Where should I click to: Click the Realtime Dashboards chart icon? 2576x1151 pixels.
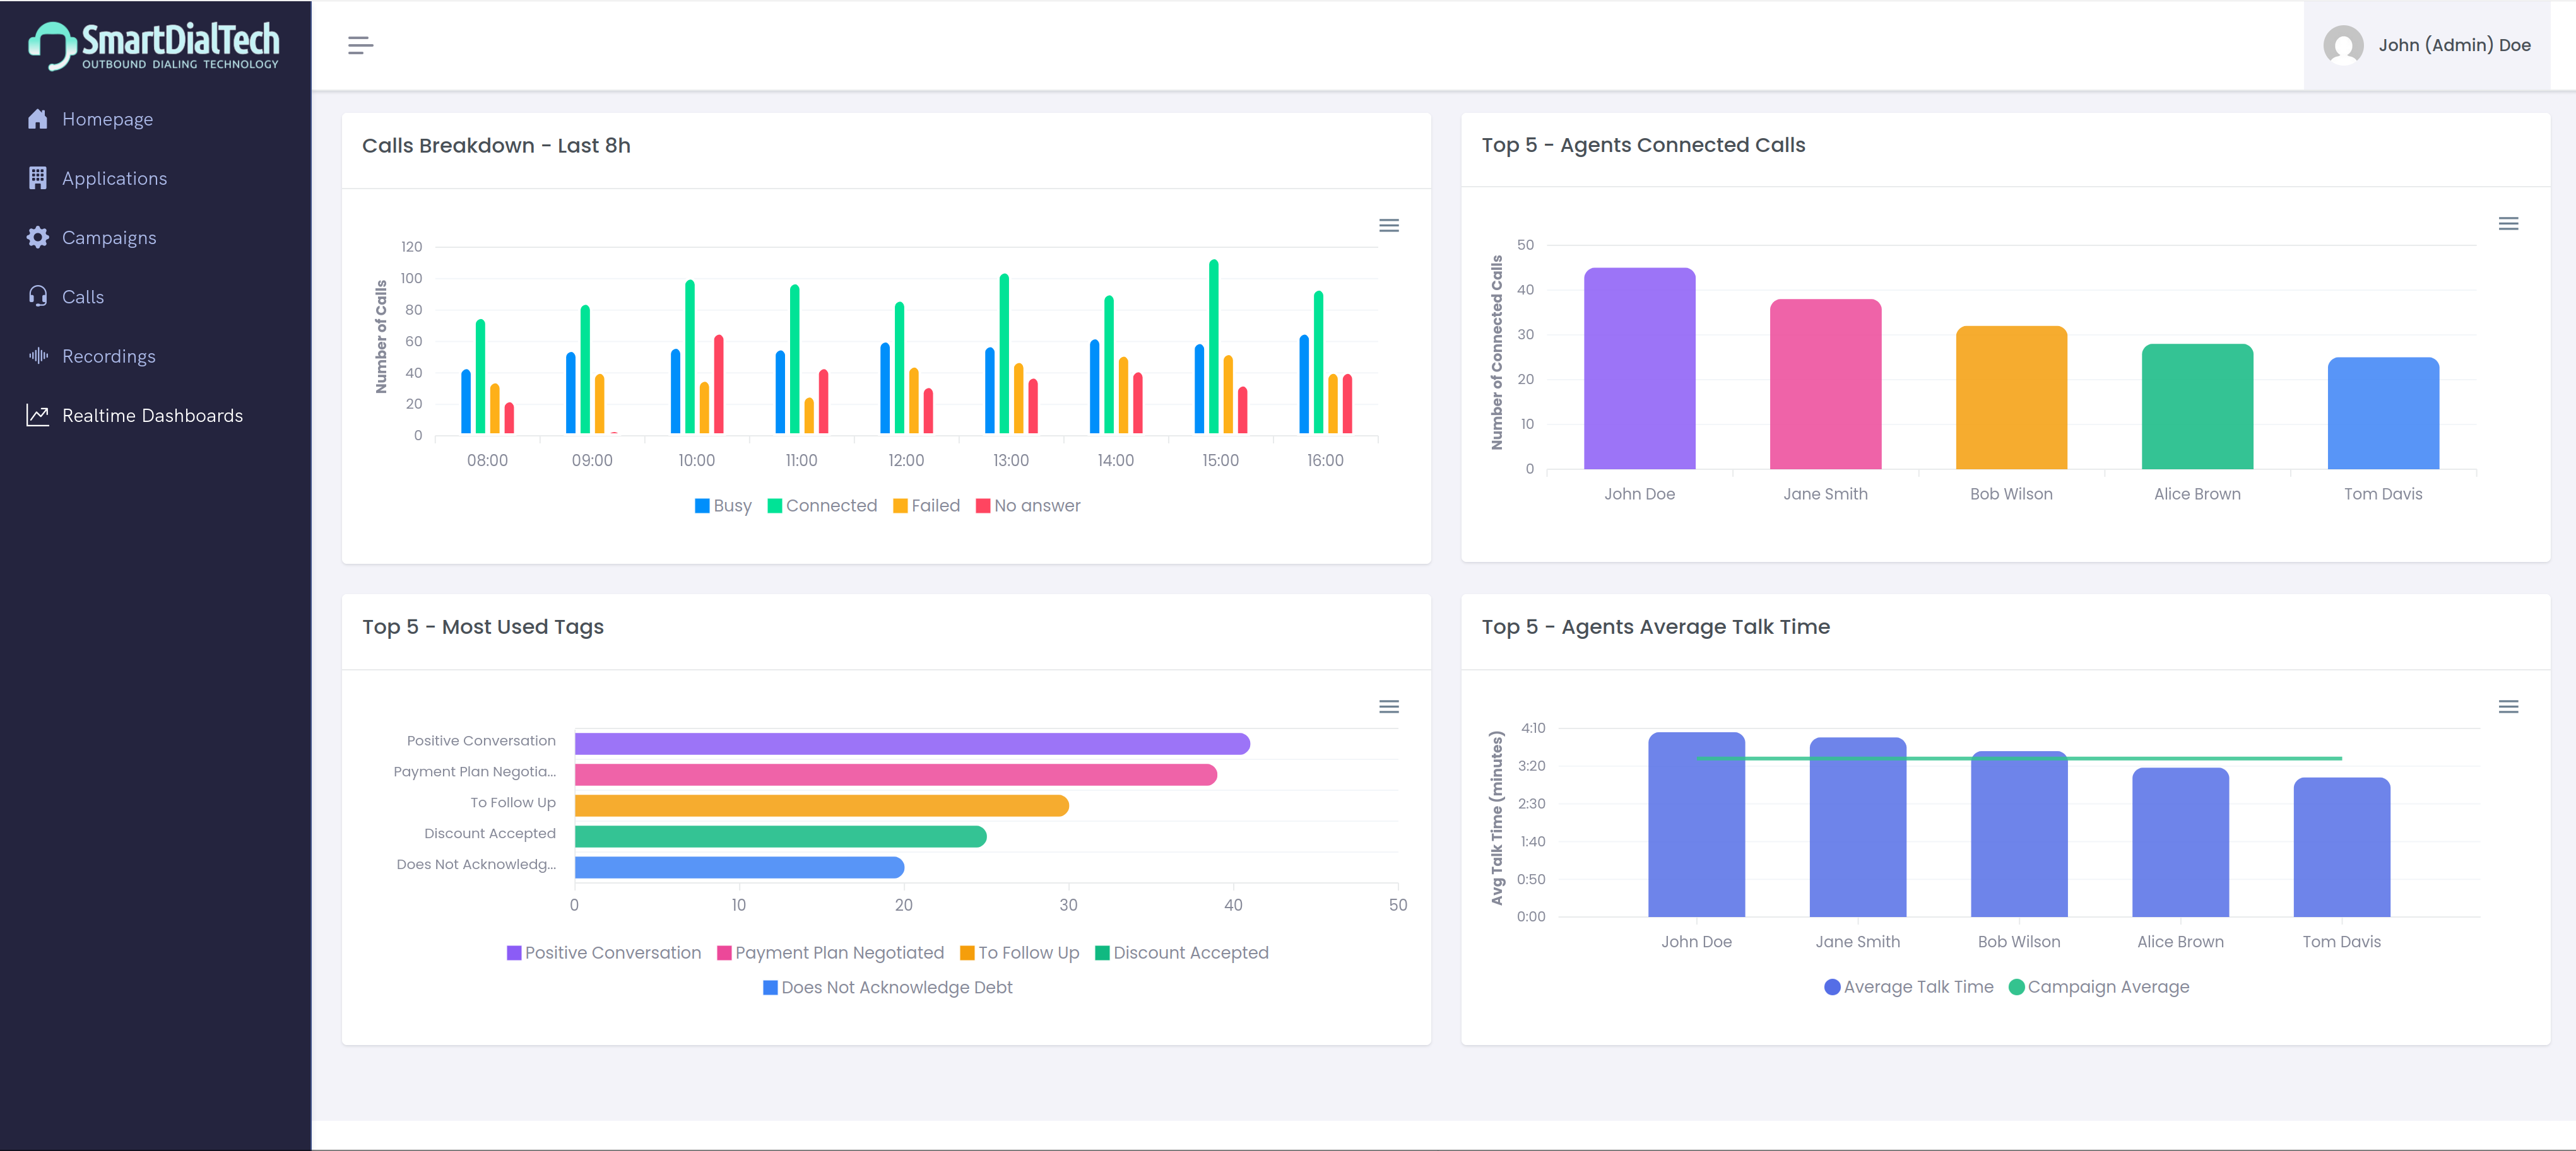38,414
